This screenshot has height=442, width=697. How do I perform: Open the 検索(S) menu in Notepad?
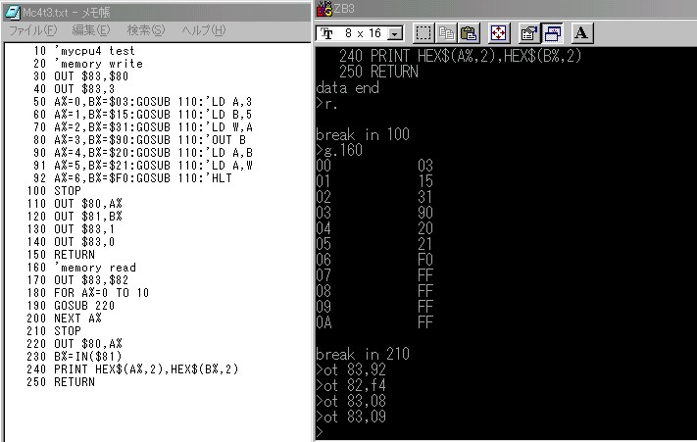146,30
